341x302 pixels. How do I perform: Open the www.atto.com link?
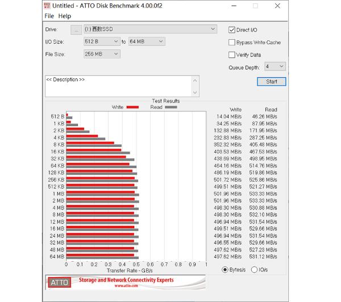(x=126, y=286)
